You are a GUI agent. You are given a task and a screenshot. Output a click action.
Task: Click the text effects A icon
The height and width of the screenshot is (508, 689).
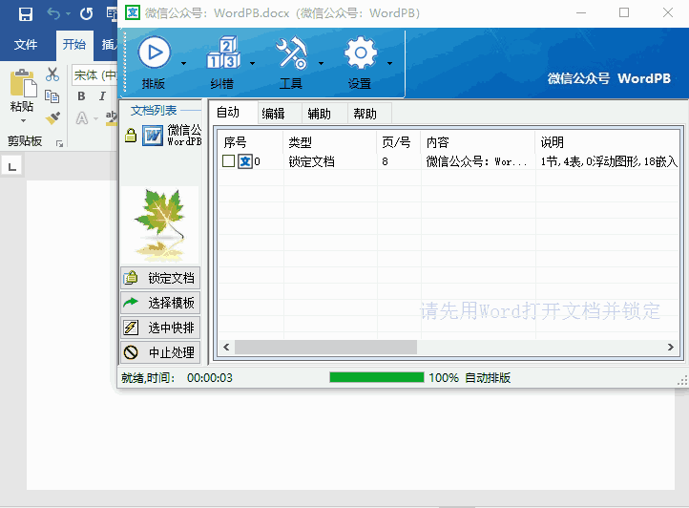[x=82, y=117]
